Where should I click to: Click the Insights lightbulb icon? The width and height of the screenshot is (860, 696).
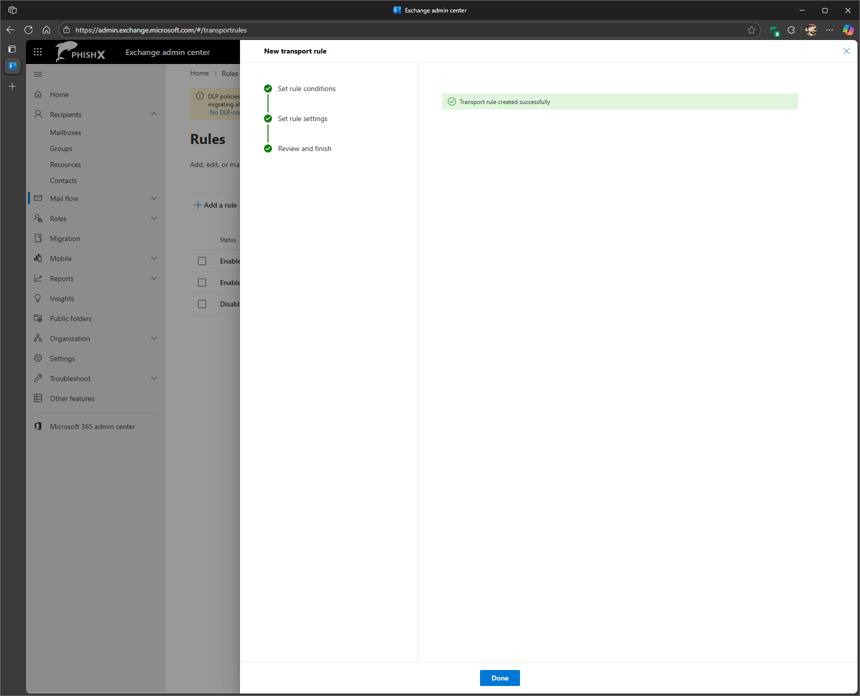click(38, 298)
